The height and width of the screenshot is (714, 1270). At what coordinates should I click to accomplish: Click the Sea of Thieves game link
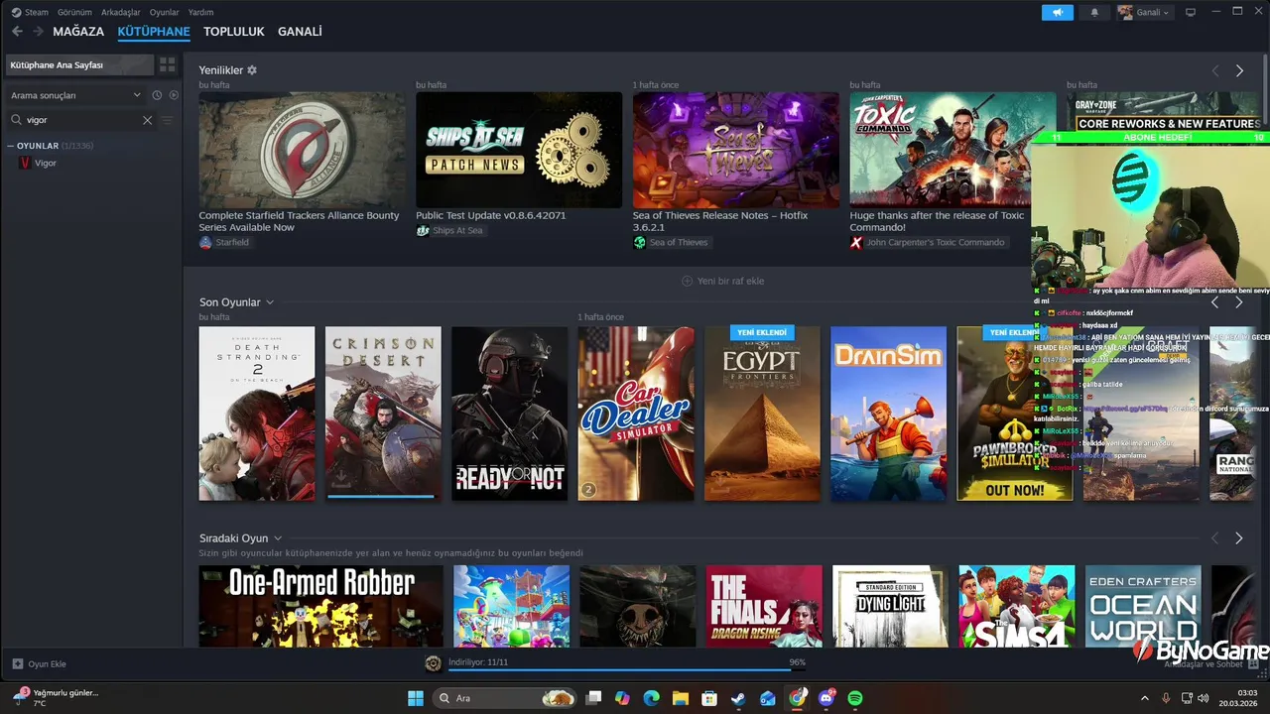(x=671, y=243)
